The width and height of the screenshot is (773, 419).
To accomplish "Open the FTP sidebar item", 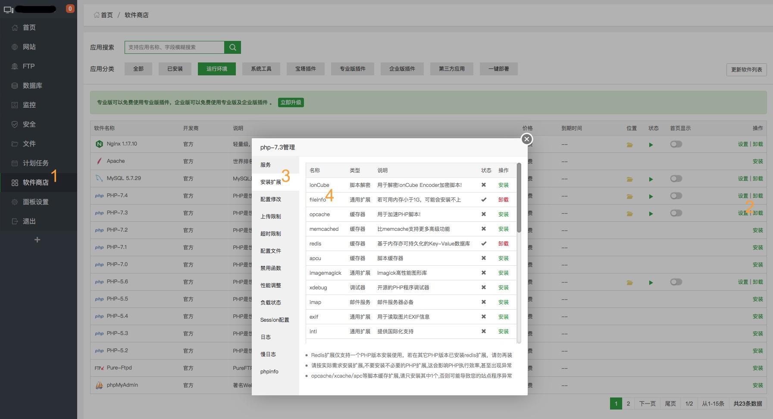I will pyautogui.click(x=38, y=66).
